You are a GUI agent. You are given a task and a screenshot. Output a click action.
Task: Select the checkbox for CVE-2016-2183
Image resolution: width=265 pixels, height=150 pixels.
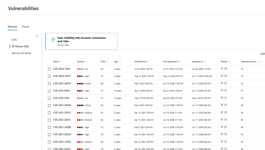tap(49, 98)
